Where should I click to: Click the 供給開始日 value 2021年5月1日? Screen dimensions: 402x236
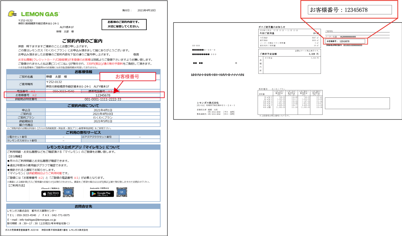103,121
